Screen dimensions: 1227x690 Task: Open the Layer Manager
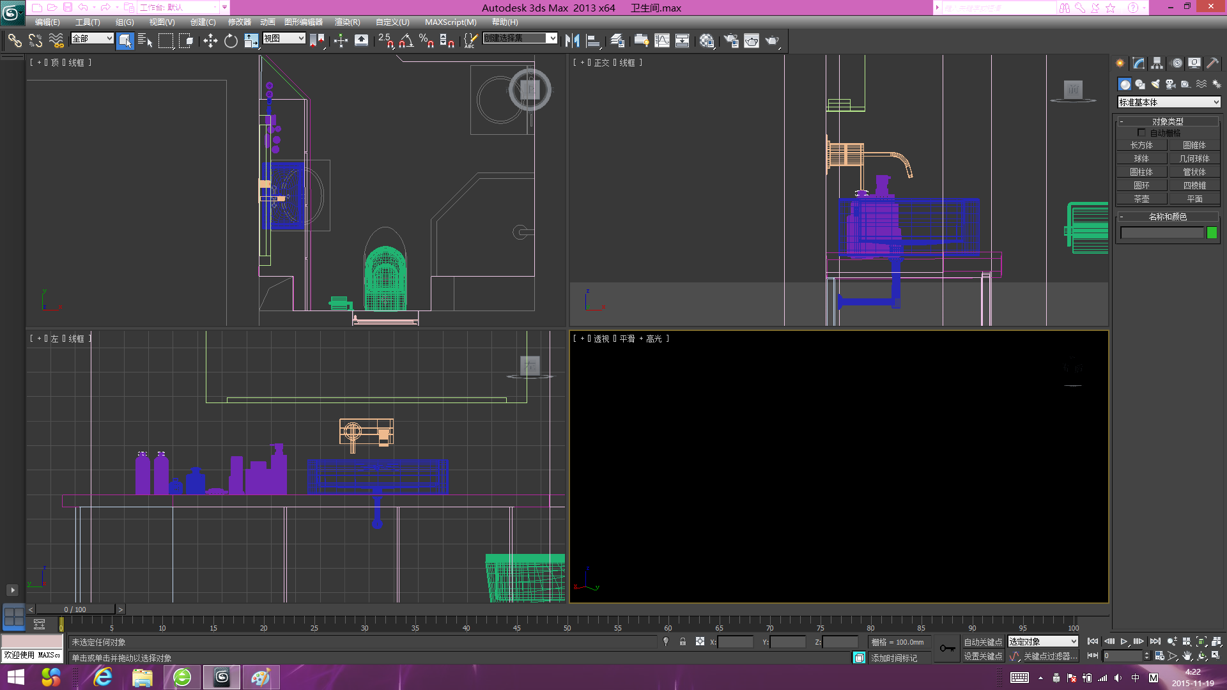617,41
